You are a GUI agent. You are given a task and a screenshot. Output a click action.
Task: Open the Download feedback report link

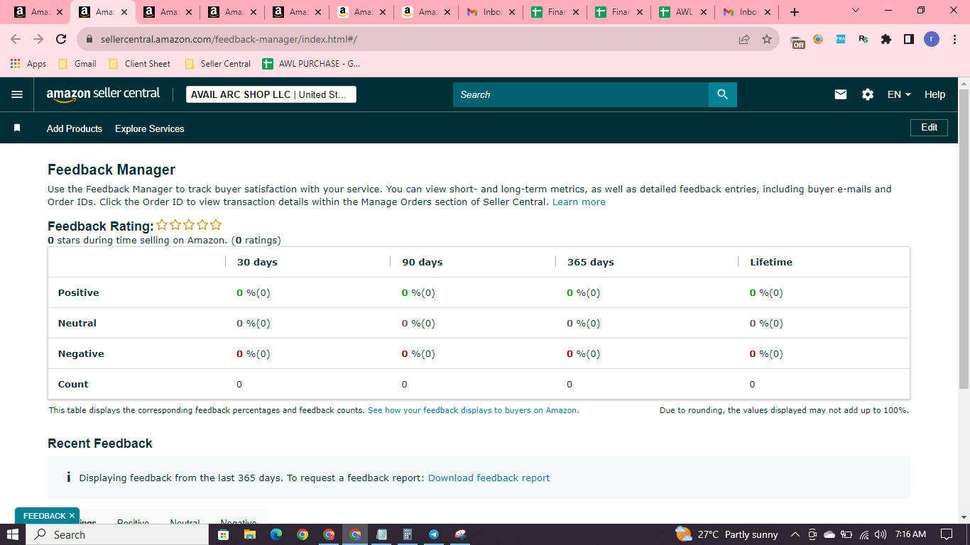[489, 478]
